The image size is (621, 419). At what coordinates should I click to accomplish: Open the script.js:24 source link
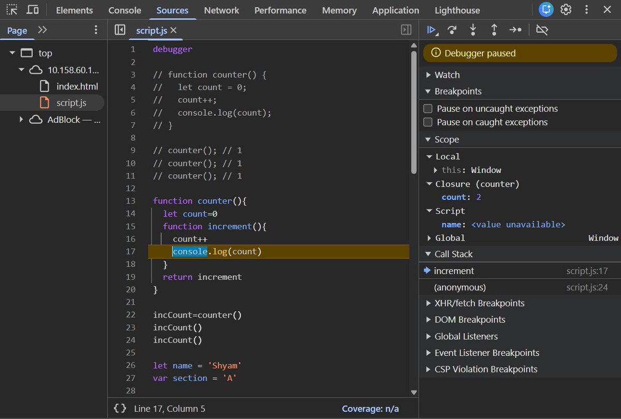(587, 287)
